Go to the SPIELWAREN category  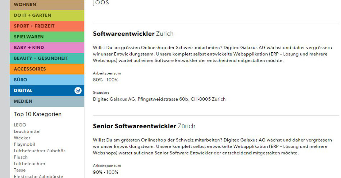pyautogui.click(x=29, y=37)
